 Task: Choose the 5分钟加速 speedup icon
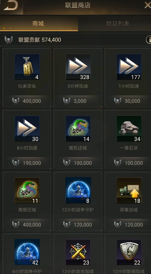(x=78, y=67)
